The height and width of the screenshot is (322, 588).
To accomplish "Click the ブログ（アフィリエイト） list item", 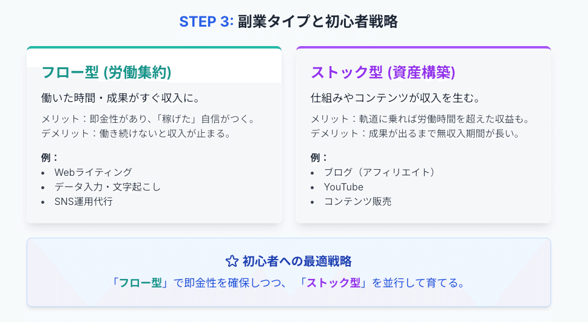I will 380,172.
